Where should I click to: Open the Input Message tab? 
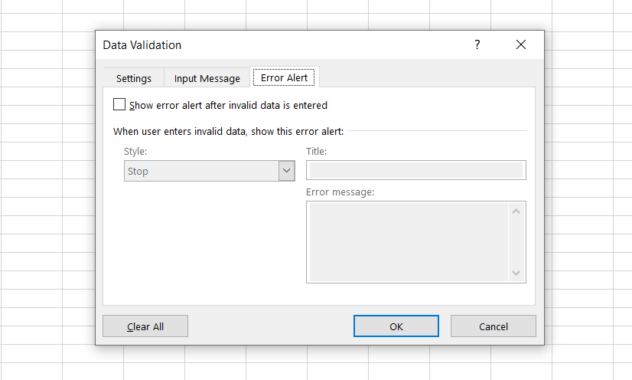tap(207, 78)
